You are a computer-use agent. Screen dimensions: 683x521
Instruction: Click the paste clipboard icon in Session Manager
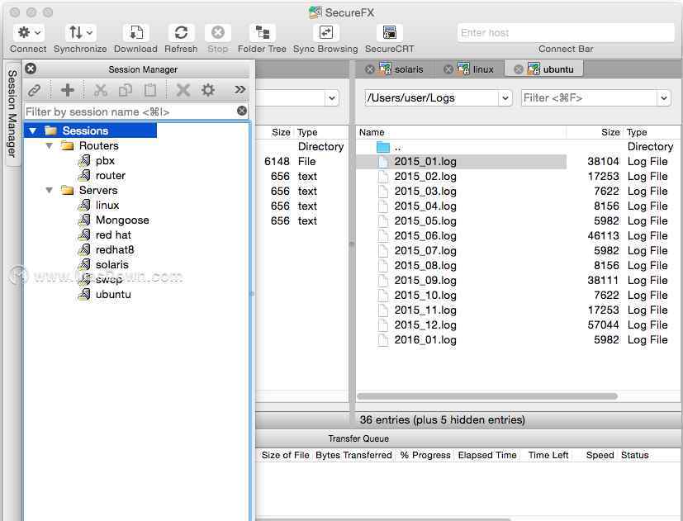pyautogui.click(x=150, y=90)
